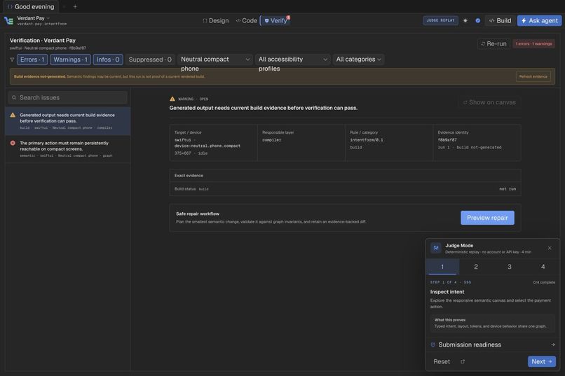565x376 pixels.
Task: Click the Build status row in Exact evidence
Action: 345,189
